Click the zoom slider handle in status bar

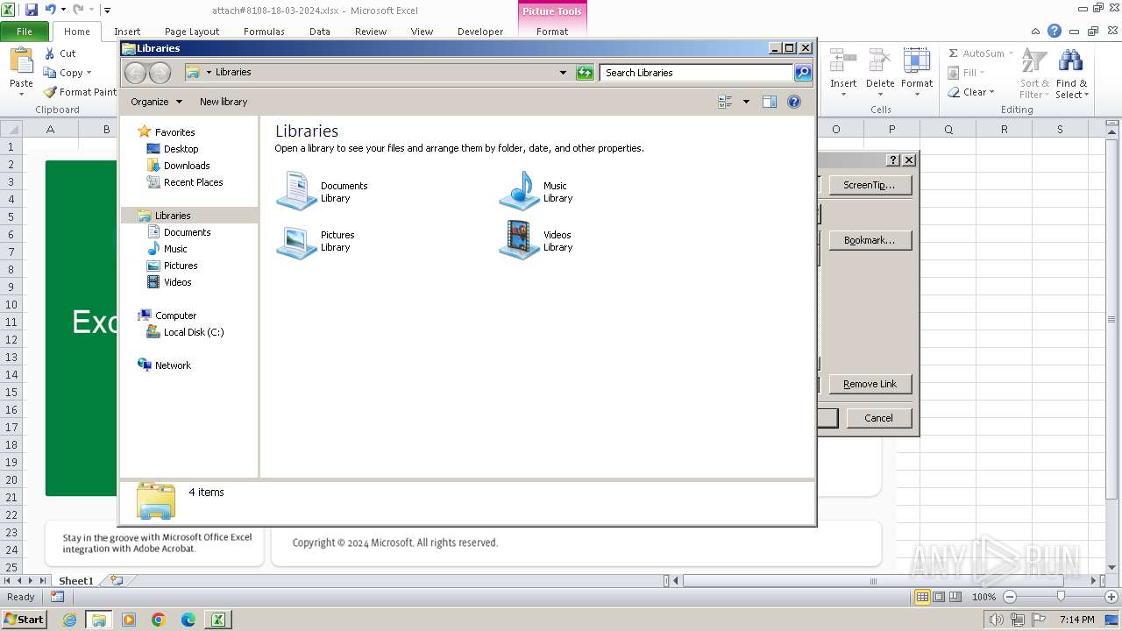[1061, 597]
